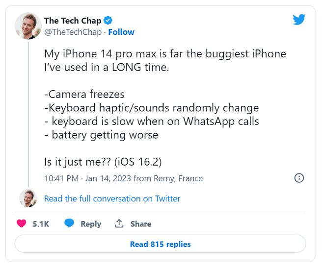The width and height of the screenshot is (324, 268).
Task: Click the @TheTechChap handle
Action: pos(73,32)
